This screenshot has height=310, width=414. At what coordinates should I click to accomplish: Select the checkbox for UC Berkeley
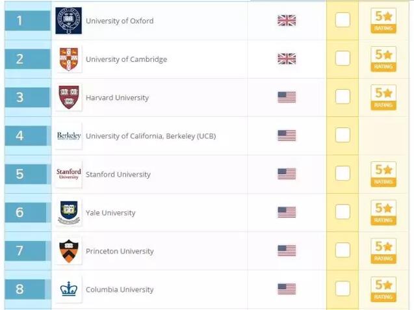pyautogui.click(x=343, y=135)
